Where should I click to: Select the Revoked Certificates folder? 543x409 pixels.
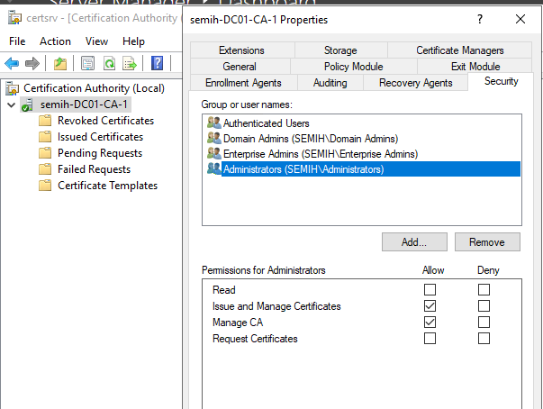(105, 121)
